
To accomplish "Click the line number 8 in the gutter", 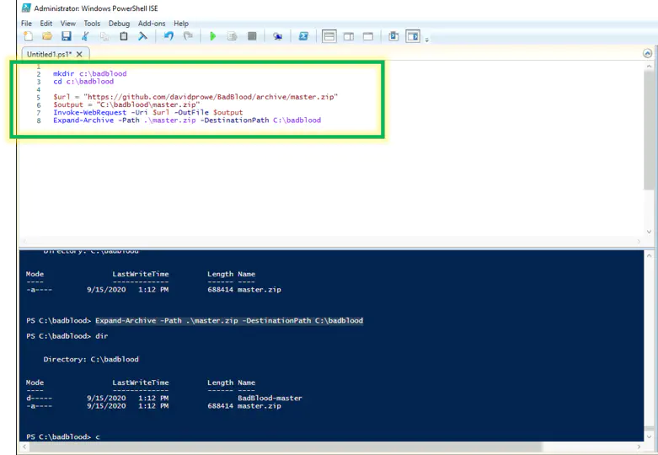I will click(x=39, y=120).
